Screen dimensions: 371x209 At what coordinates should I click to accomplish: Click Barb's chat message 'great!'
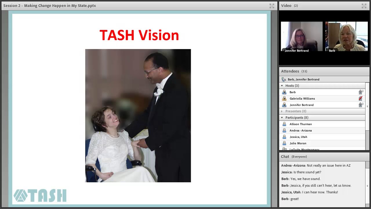(x=294, y=199)
